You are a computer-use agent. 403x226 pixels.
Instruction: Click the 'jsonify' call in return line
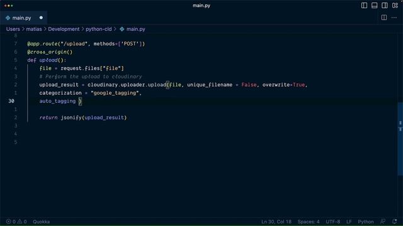click(71, 117)
